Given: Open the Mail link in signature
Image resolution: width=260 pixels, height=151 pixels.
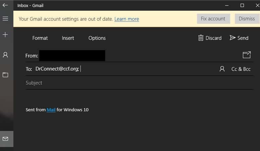Looking at the screenshot, I should pyautogui.click(x=51, y=110).
